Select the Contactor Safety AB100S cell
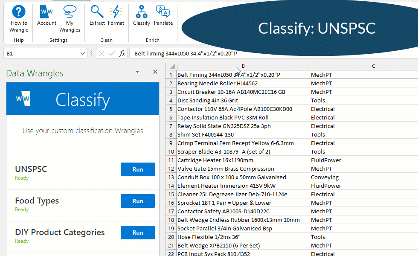 pyautogui.click(x=243, y=212)
